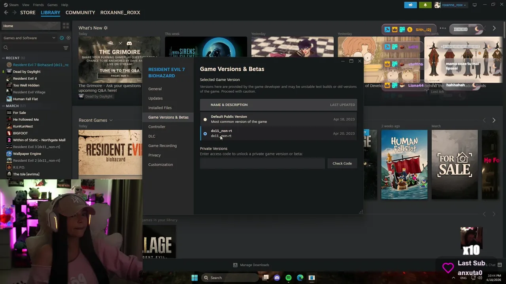This screenshot has width=506, height=284.
Task: Open the Games and Software filter dropdown
Action: [x=29, y=38]
